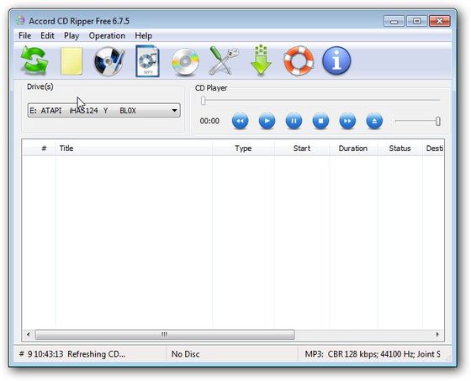Click the CD Player play button
The width and height of the screenshot is (471, 381).
tap(267, 121)
